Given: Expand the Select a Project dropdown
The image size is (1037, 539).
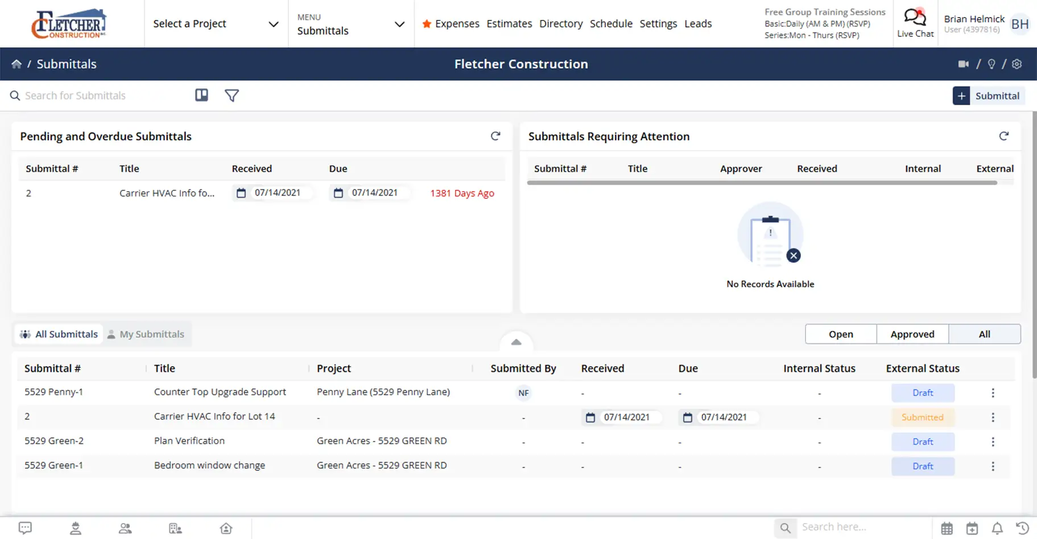Looking at the screenshot, I should point(216,24).
